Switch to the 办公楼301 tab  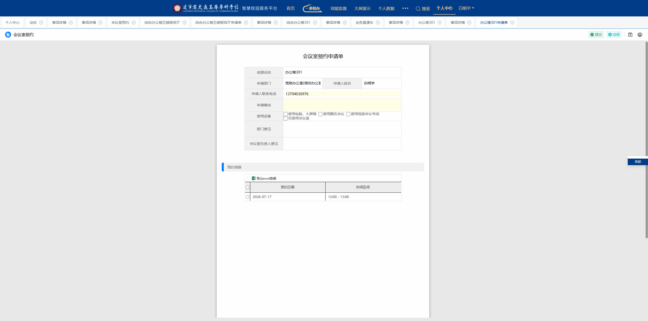(427, 22)
